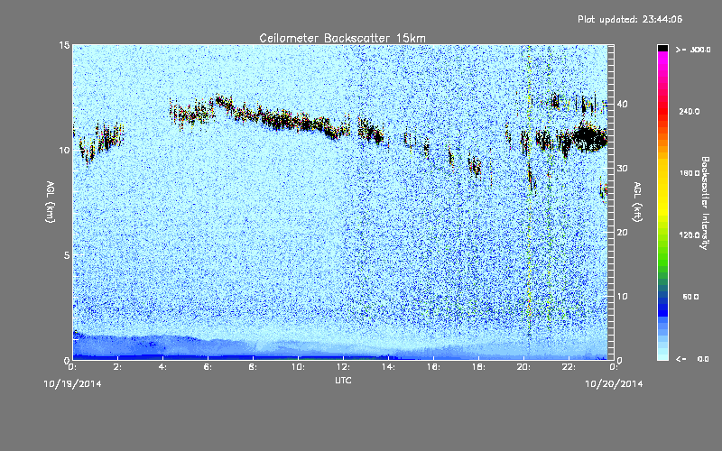
Task: Click the 20: hour tick label
Action: click(x=523, y=367)
